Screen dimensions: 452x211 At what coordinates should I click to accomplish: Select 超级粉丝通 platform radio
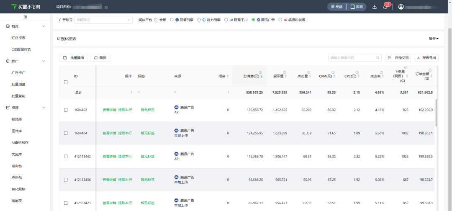point(280,20)
